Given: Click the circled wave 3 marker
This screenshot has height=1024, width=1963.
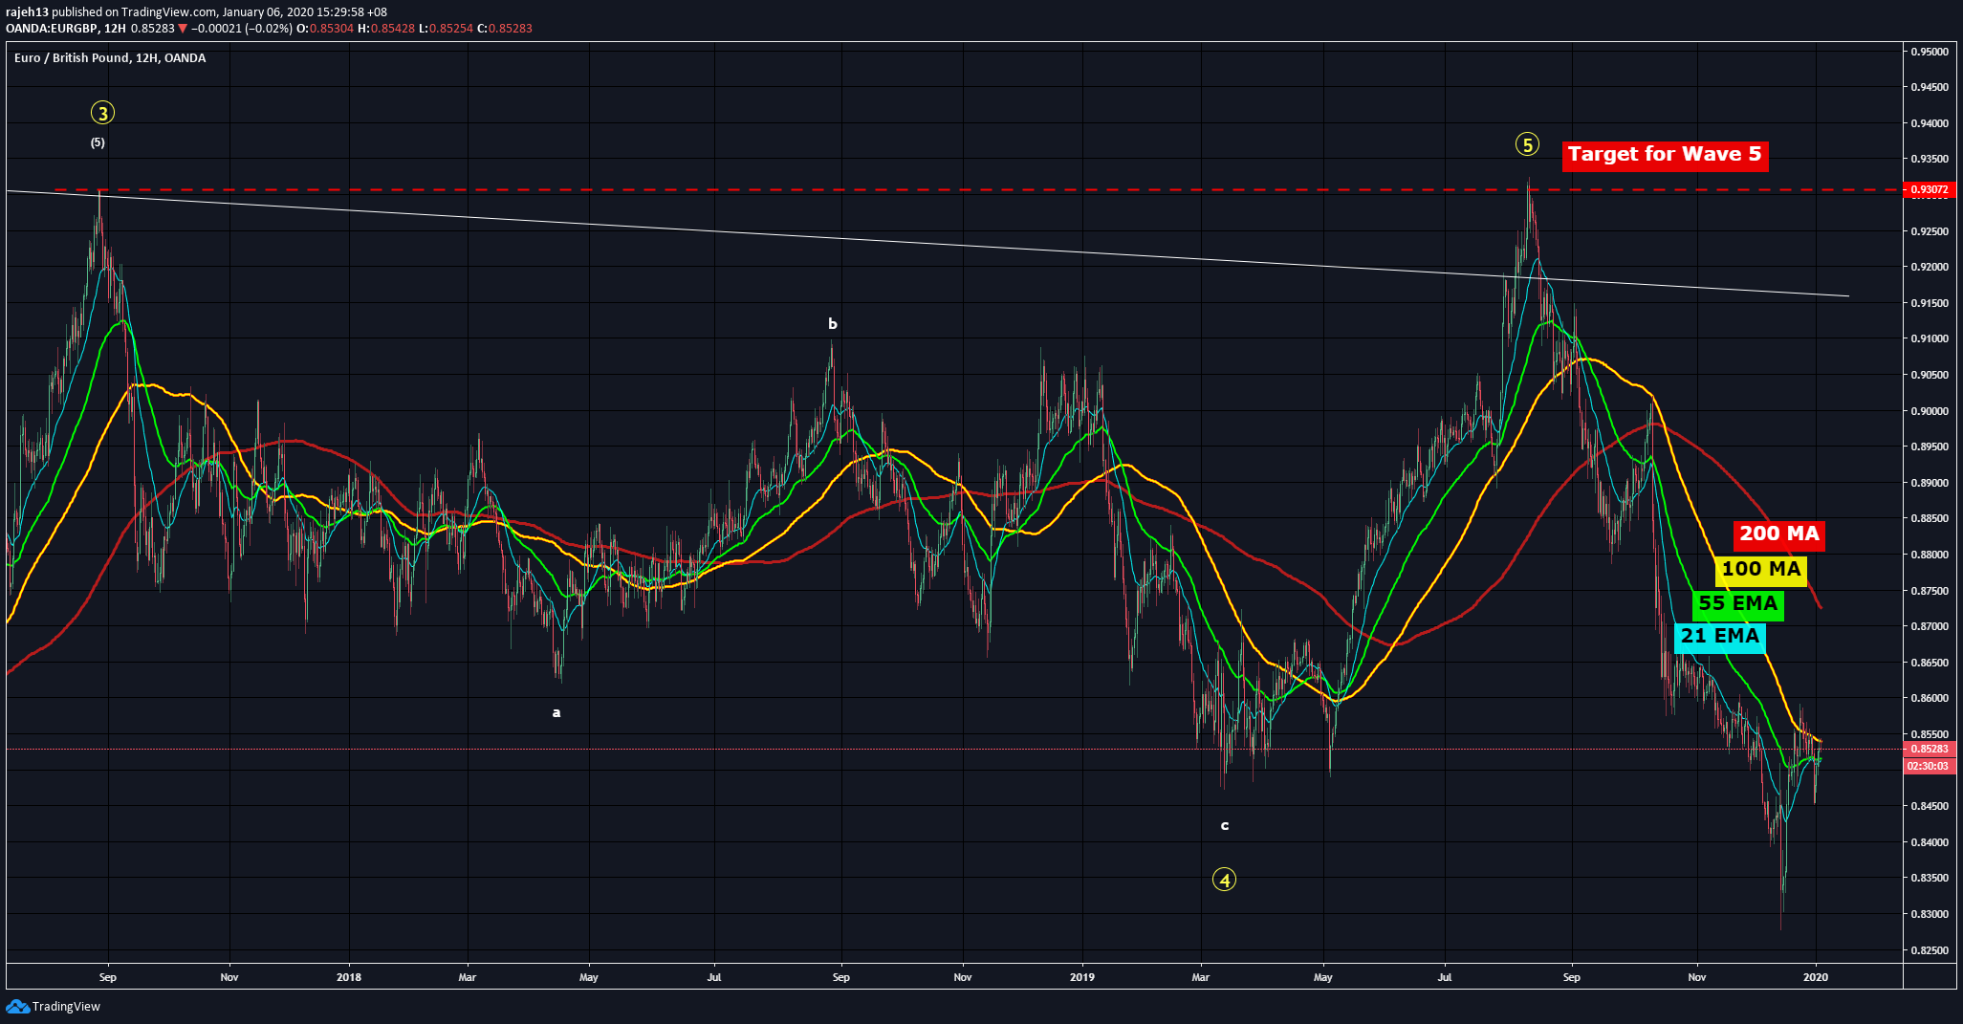Looking at the screenshot, I should [102, 113].
